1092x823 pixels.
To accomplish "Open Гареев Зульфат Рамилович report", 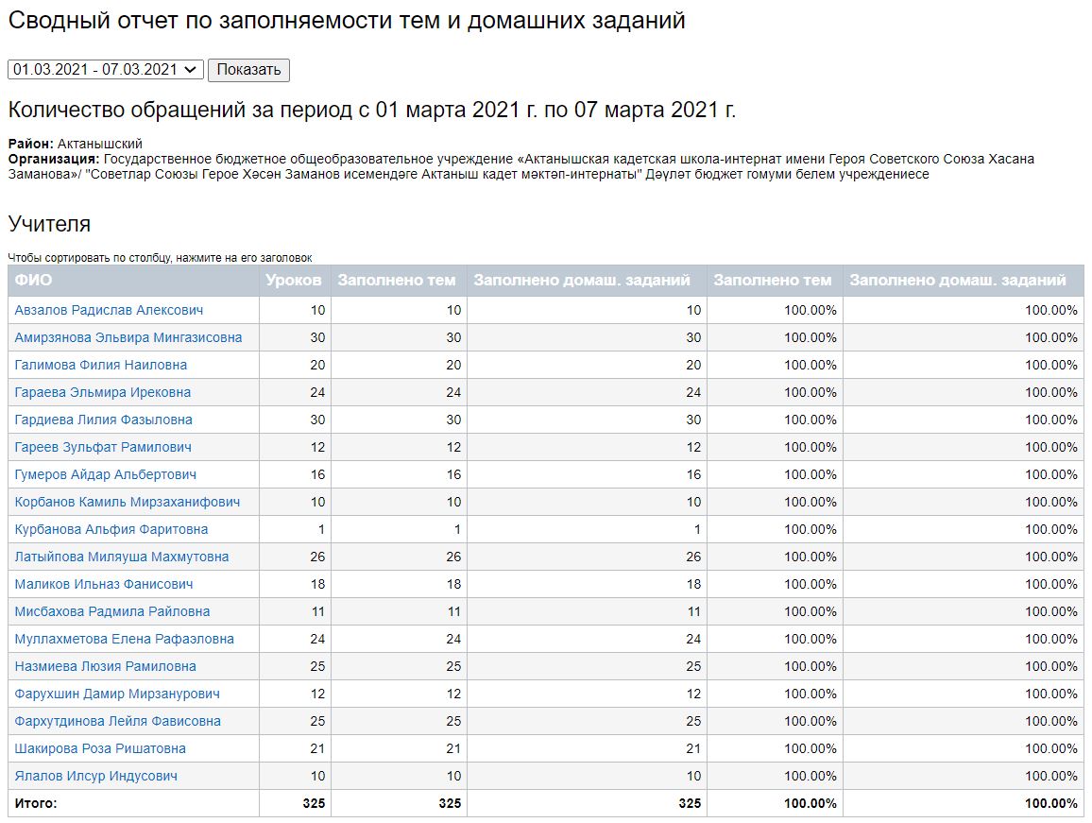I will pos(103,447).
